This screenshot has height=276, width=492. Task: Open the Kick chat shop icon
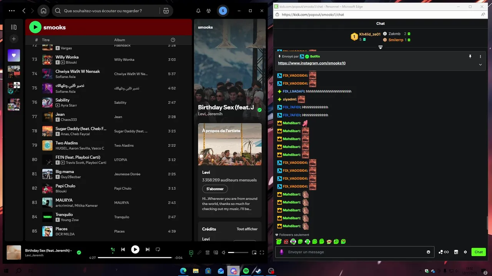pos(456,252)
